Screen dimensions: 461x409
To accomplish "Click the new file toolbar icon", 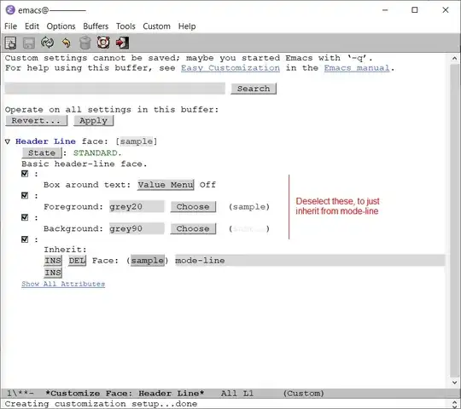I will (x=10, y=43).
